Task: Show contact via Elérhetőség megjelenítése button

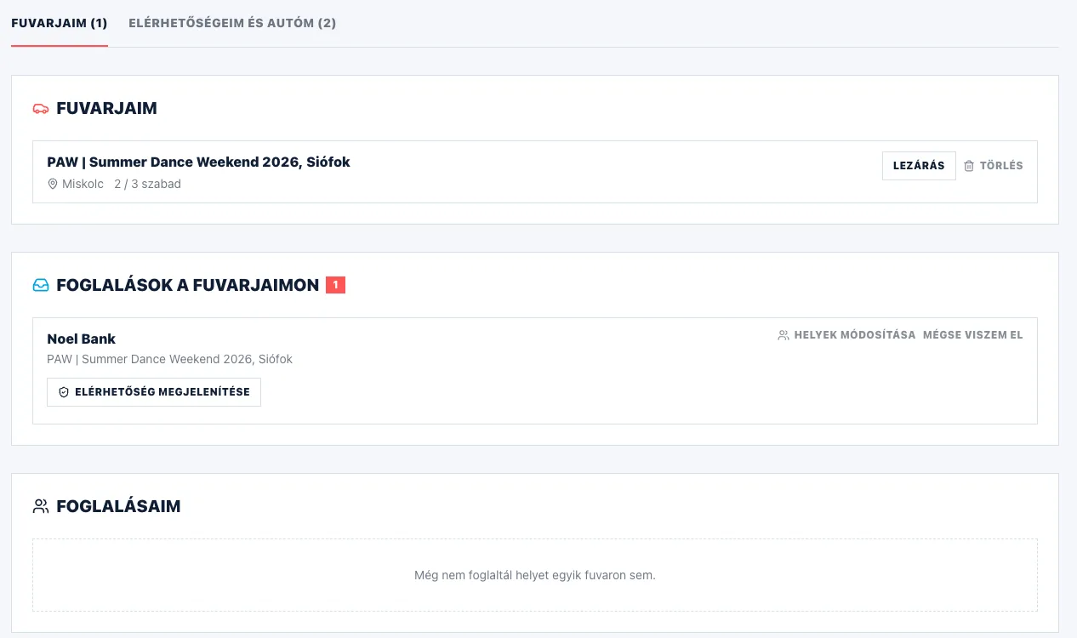Action: 154,392
